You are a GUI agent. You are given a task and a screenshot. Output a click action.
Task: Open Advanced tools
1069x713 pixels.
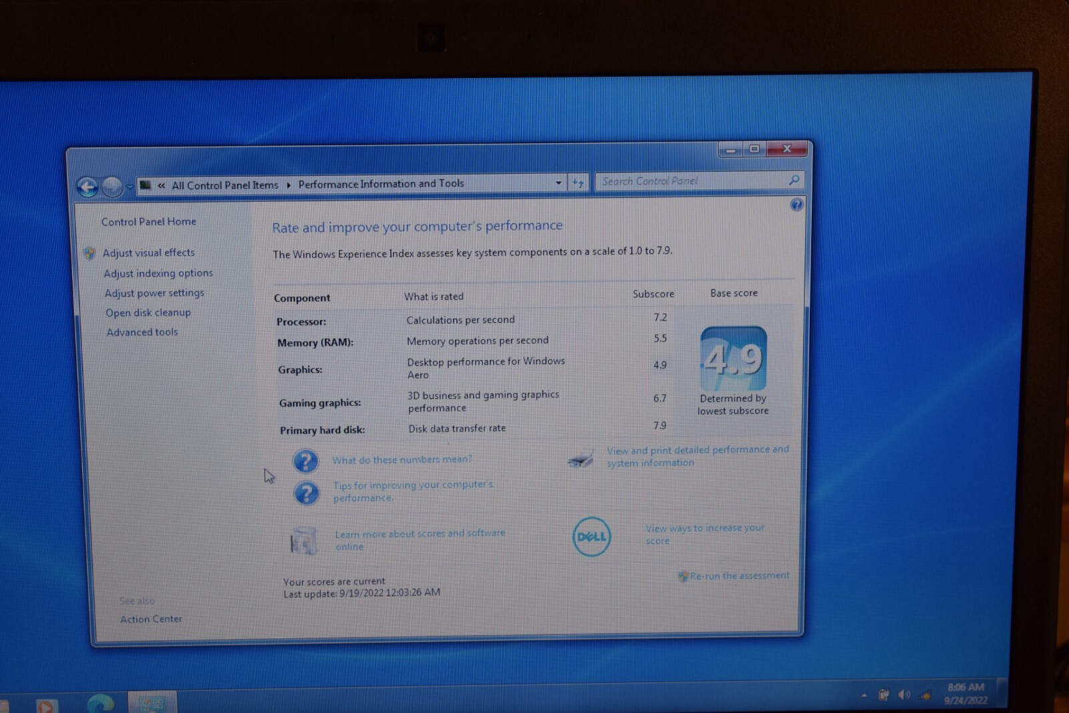coord(142,332)
